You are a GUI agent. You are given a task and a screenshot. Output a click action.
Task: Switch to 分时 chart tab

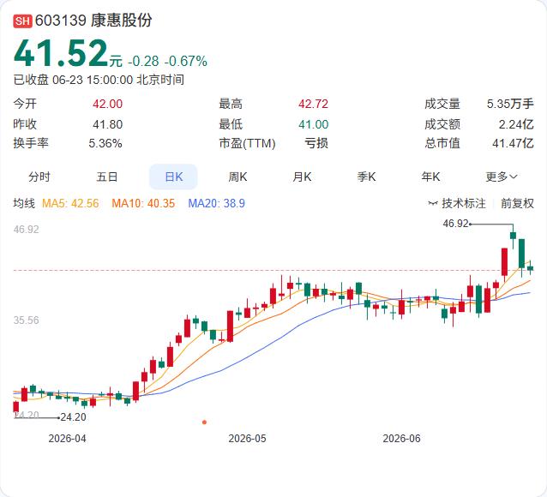tap(39, 177)
